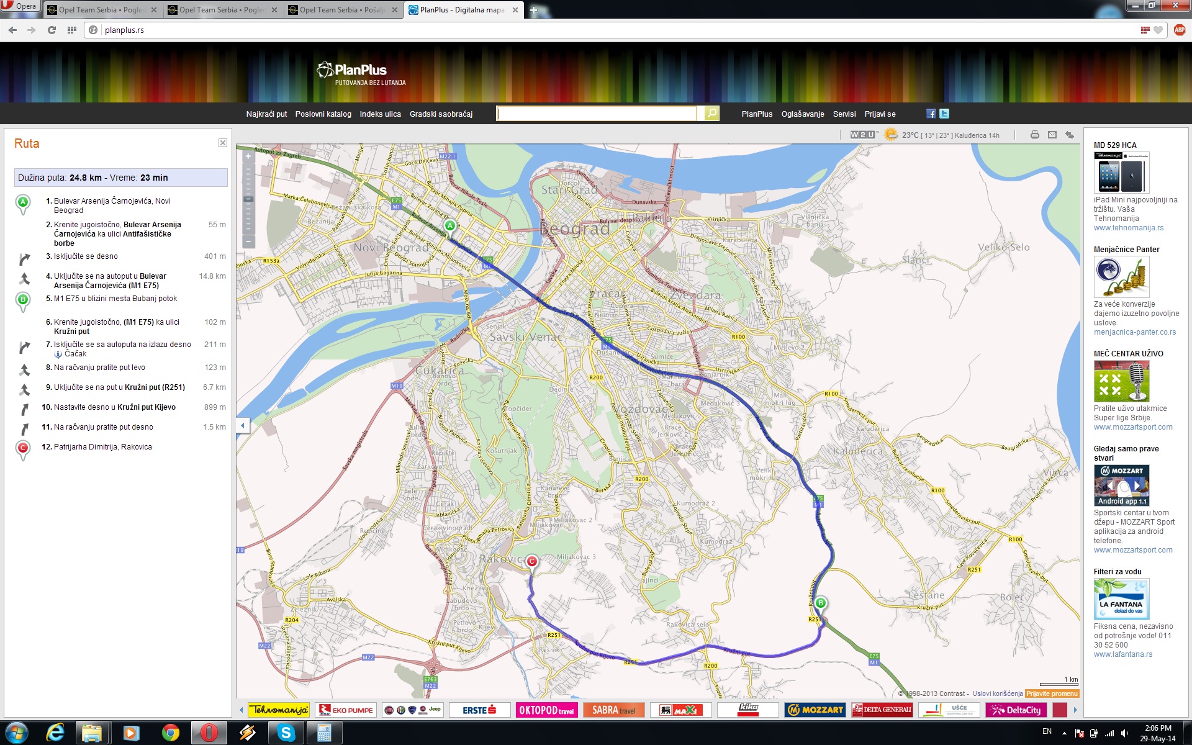Click red C pin in route list
Image resolution: width=1192 pixels, height=745 pixels.
[x=23, y=450]
